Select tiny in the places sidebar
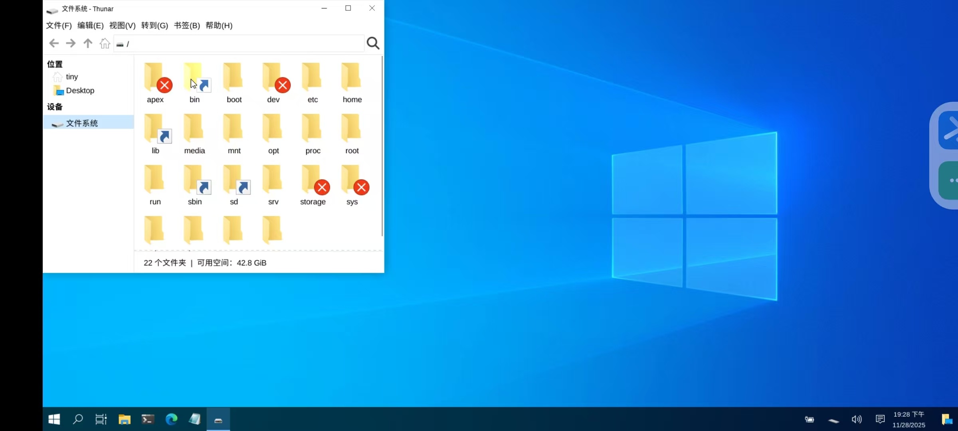 point(72,77)
